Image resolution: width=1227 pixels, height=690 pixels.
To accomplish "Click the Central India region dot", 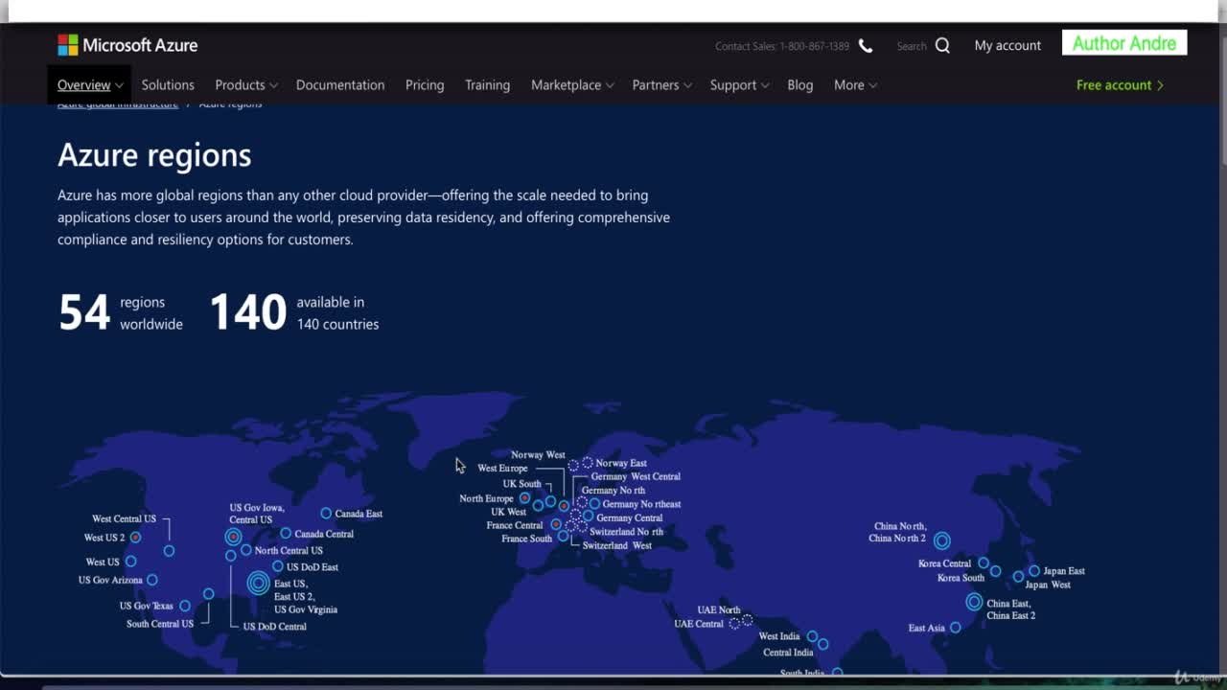I will pyautogui.click(x=822, y=644).
